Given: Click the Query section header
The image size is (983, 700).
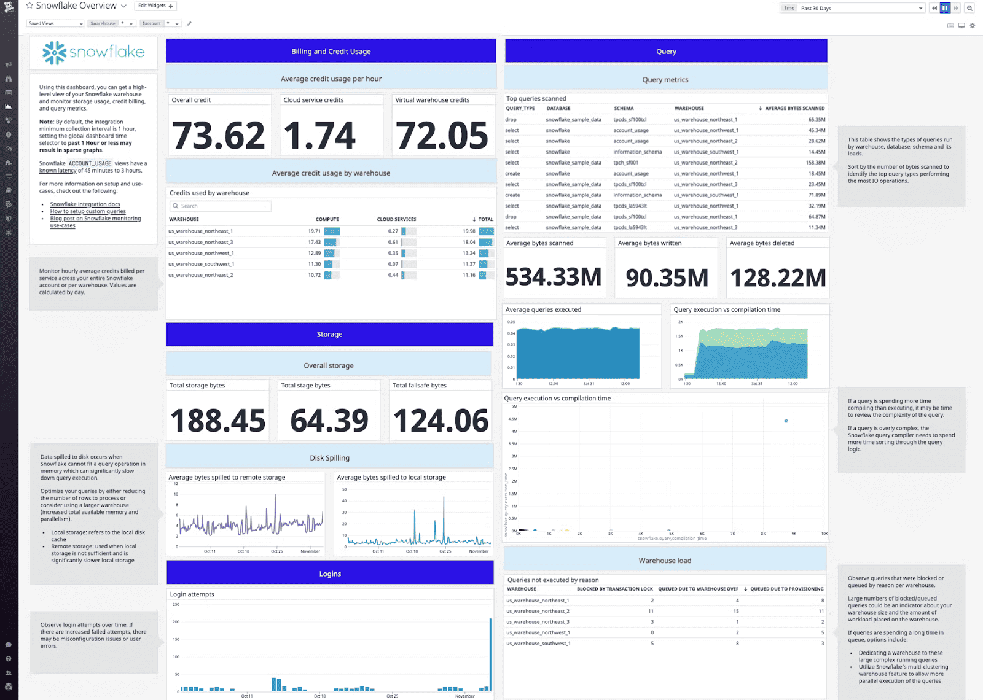Looking at the screenshot, I should tap(666, 52).
